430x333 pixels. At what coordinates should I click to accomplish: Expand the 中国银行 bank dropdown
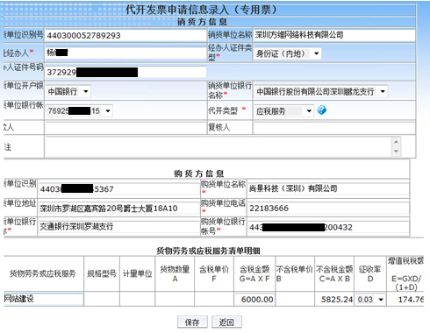point(68,92)
